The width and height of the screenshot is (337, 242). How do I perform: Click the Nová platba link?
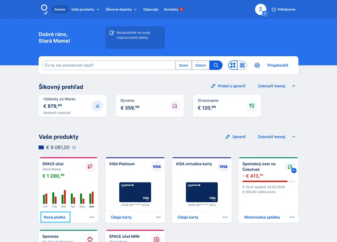click(x=55, y=217)
